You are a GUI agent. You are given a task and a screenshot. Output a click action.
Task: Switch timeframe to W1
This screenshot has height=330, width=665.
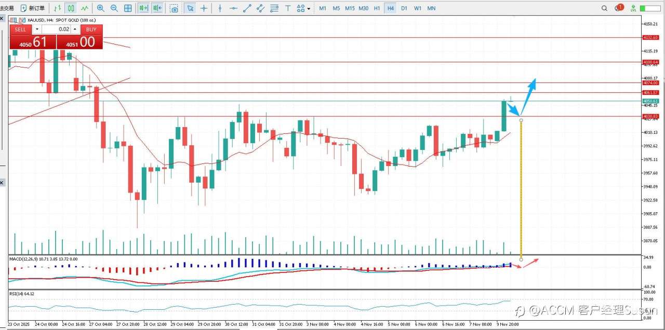point(418,8)
